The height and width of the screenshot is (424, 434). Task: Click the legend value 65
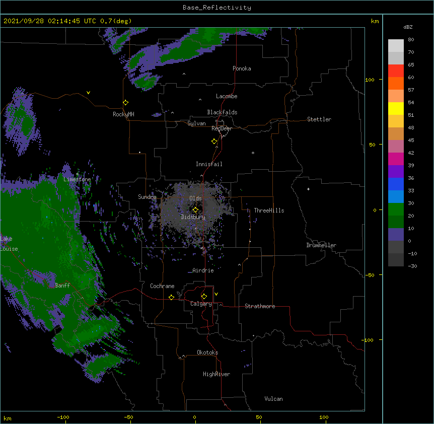click(411, 65)
